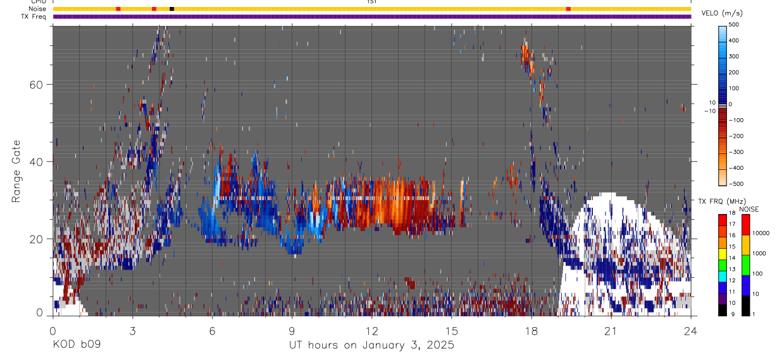Screen dimensions: 777x358
Task: Click the 'KOD b09' radar beam label
Action: point(76,345)
